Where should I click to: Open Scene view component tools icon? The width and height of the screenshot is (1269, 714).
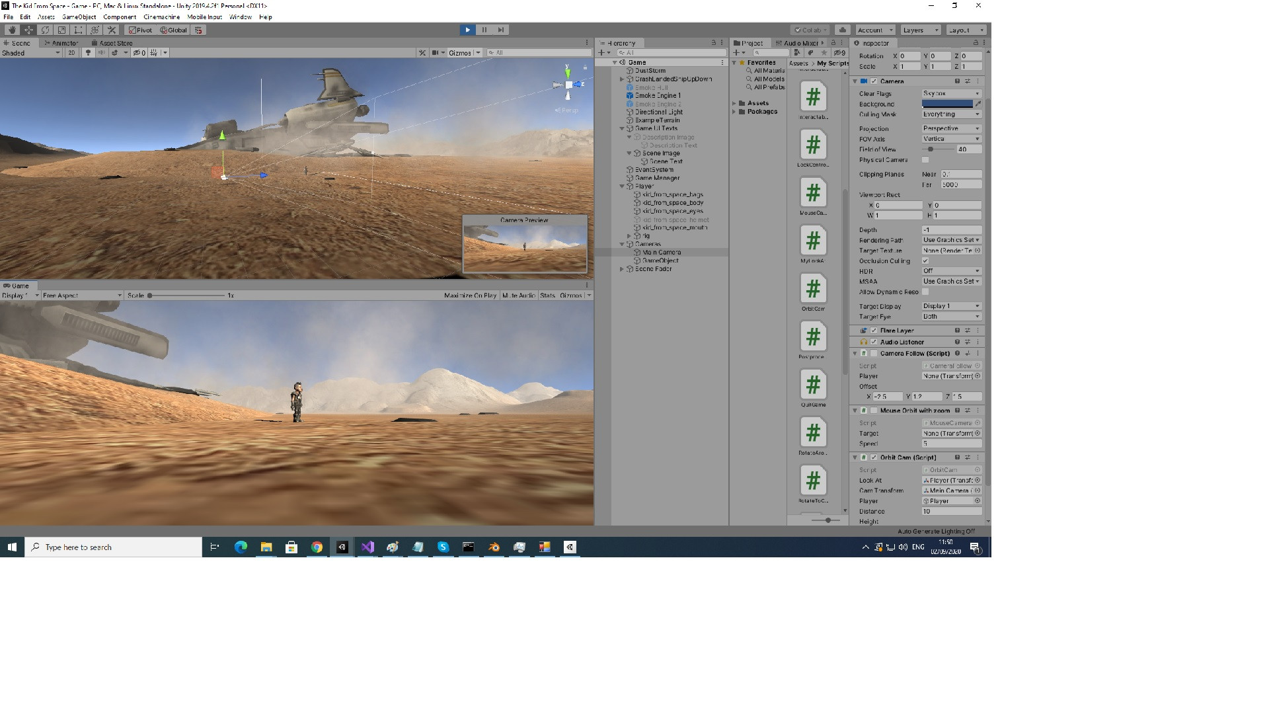point(422,53)
